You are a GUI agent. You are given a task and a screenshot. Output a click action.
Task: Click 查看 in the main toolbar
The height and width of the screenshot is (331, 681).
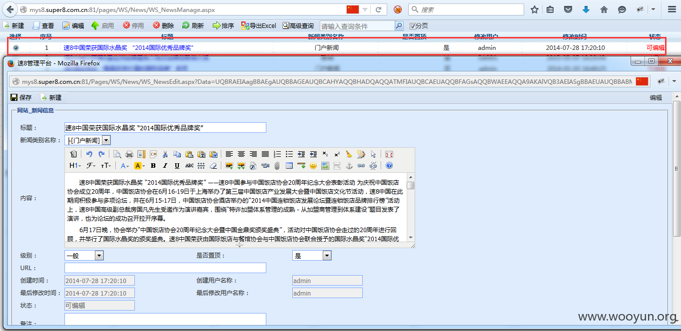43,26
